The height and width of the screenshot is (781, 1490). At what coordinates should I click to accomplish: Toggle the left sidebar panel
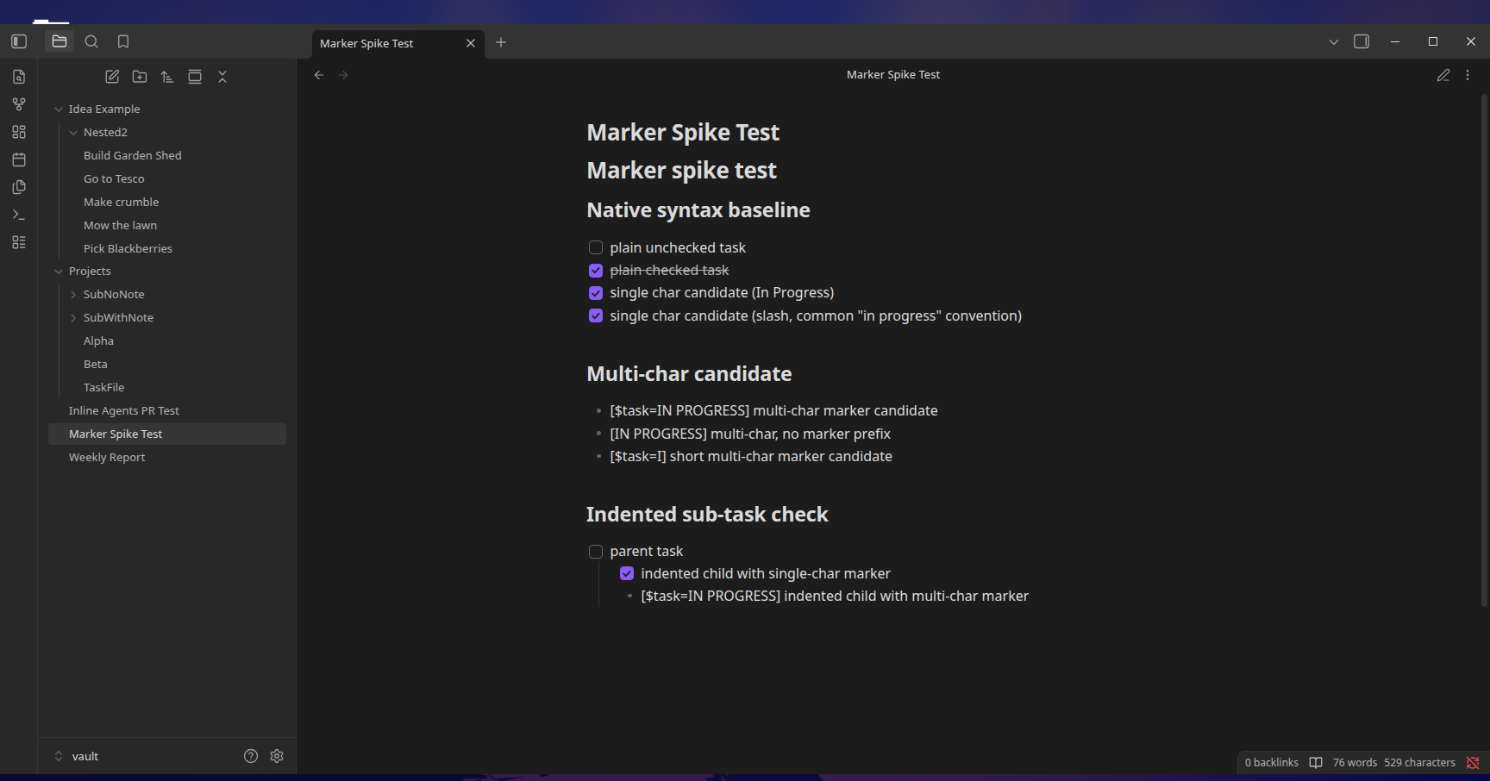pyautogui.click(x=19, y=41)
